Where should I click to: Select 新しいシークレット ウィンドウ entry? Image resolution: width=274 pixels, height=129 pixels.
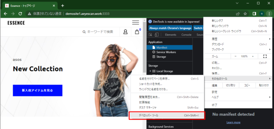tap(238, 31)
